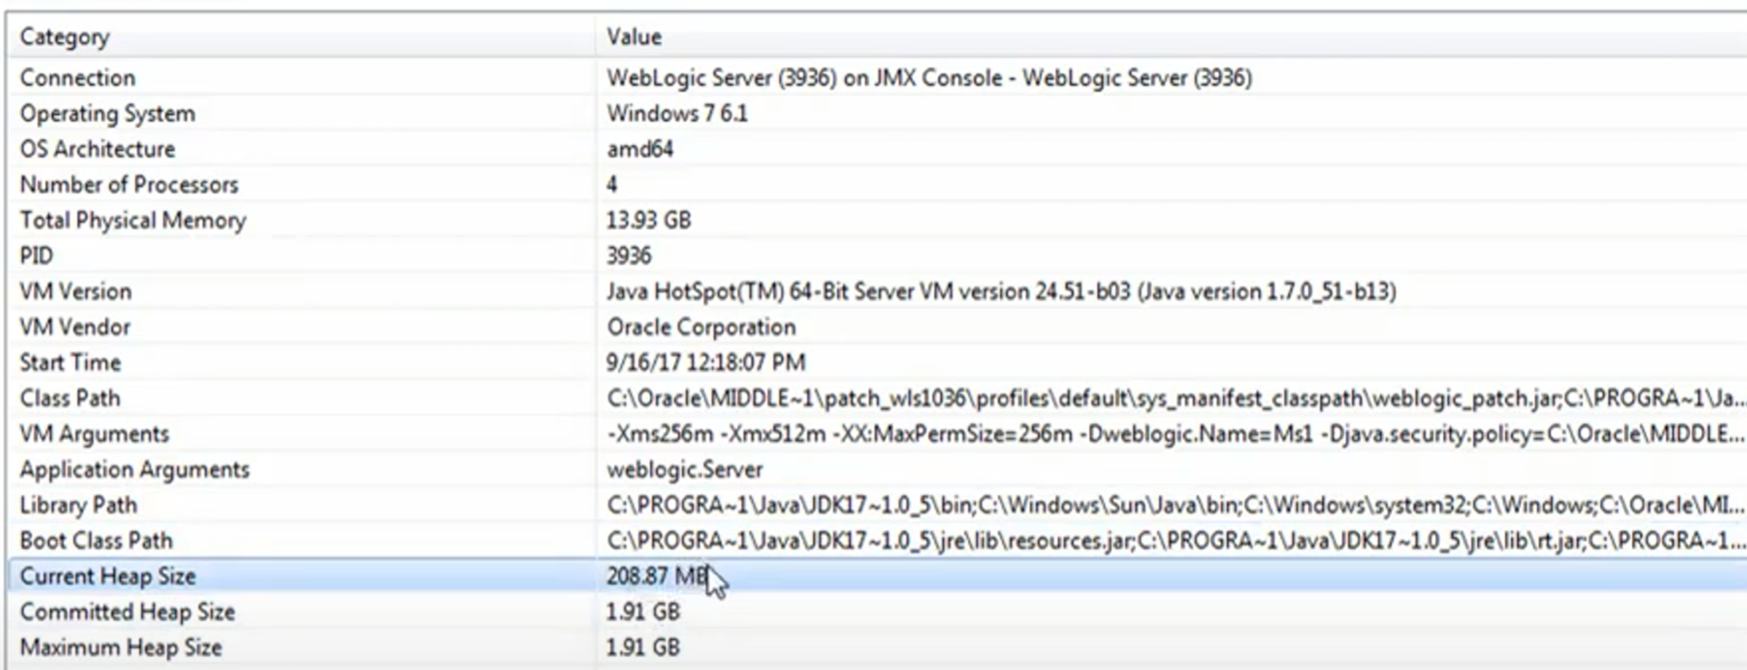
Task: Select the Start Time row
Action: tap(877, 363)
